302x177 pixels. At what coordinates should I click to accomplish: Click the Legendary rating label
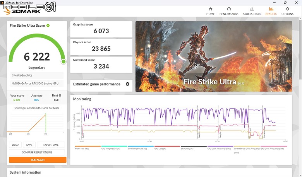click(x=37, y=68)
